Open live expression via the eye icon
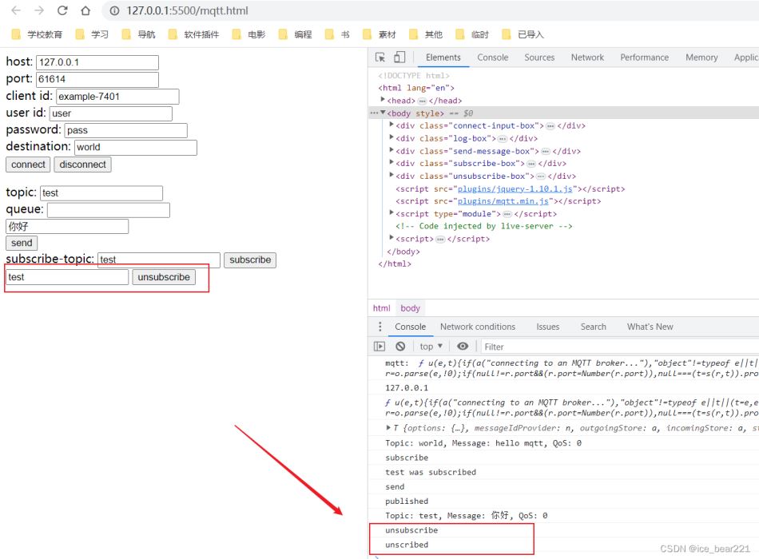The image size is (759, 559). tap(463, 347)
